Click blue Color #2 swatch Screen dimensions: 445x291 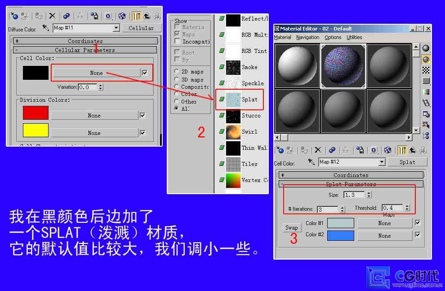click(341, 235)
